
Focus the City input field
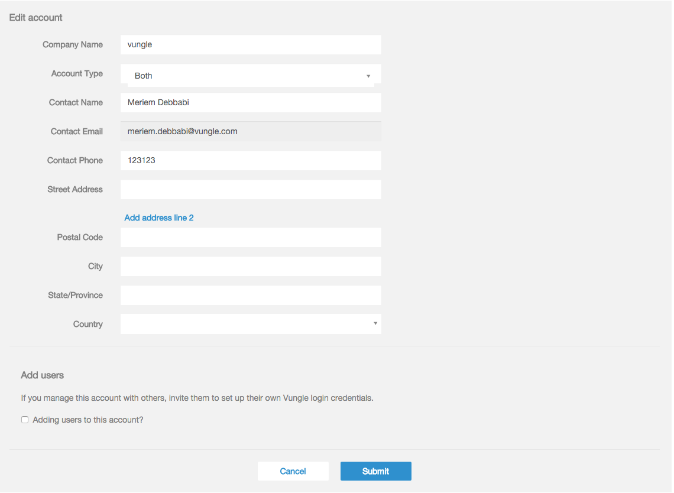point(251,267)
